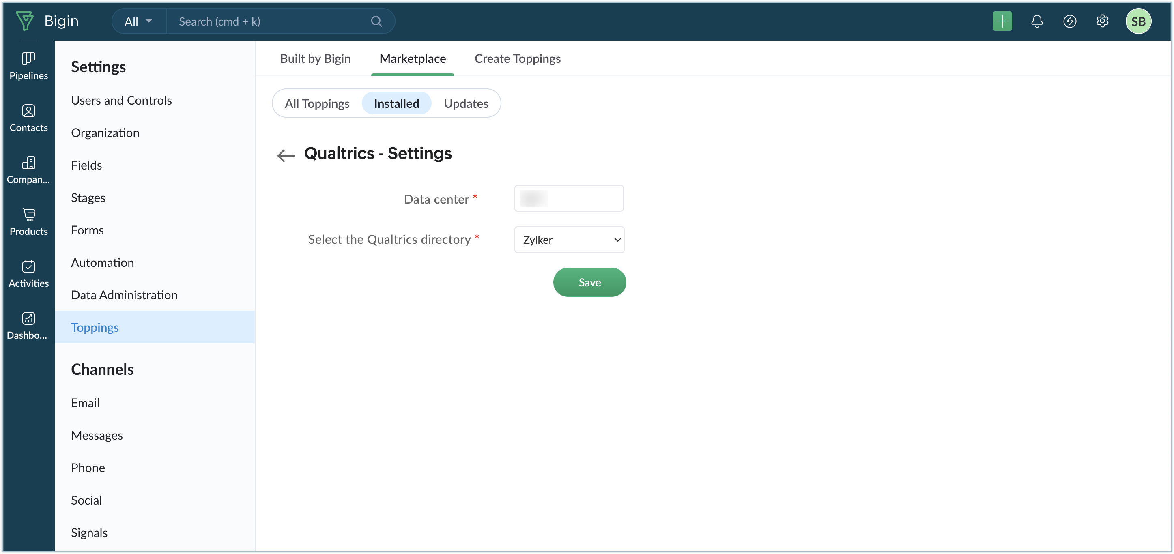Open the Products module
1174x554 pixels.
[x=28, y=222]
